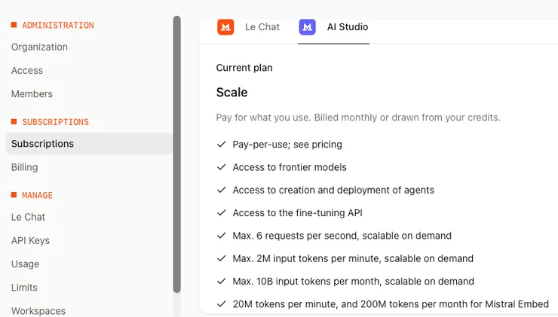Navigate to API Keys
The width and height of the screenshot is (558, 317).
(x=30, y=240)
